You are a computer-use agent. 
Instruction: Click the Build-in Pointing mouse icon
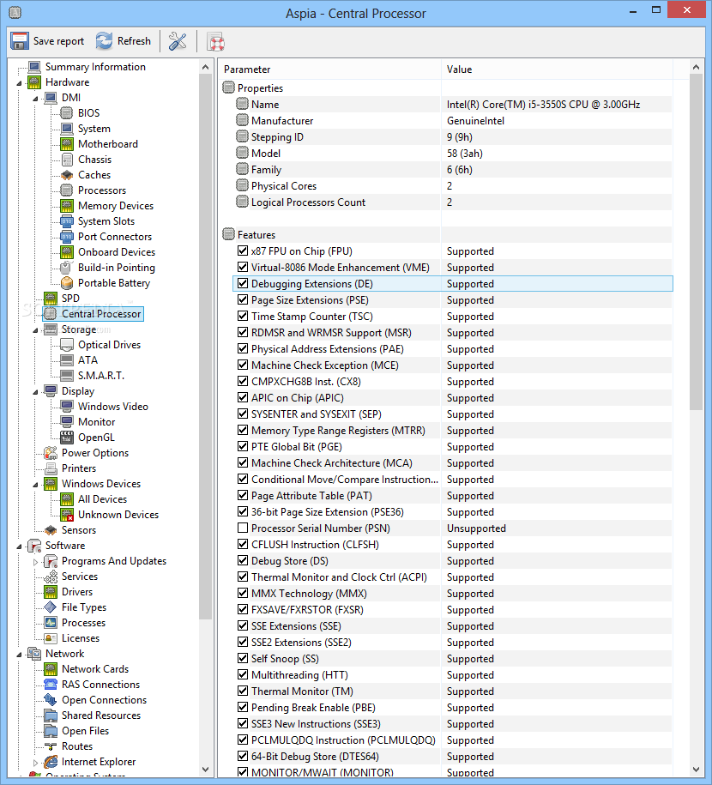coord(67,268)
